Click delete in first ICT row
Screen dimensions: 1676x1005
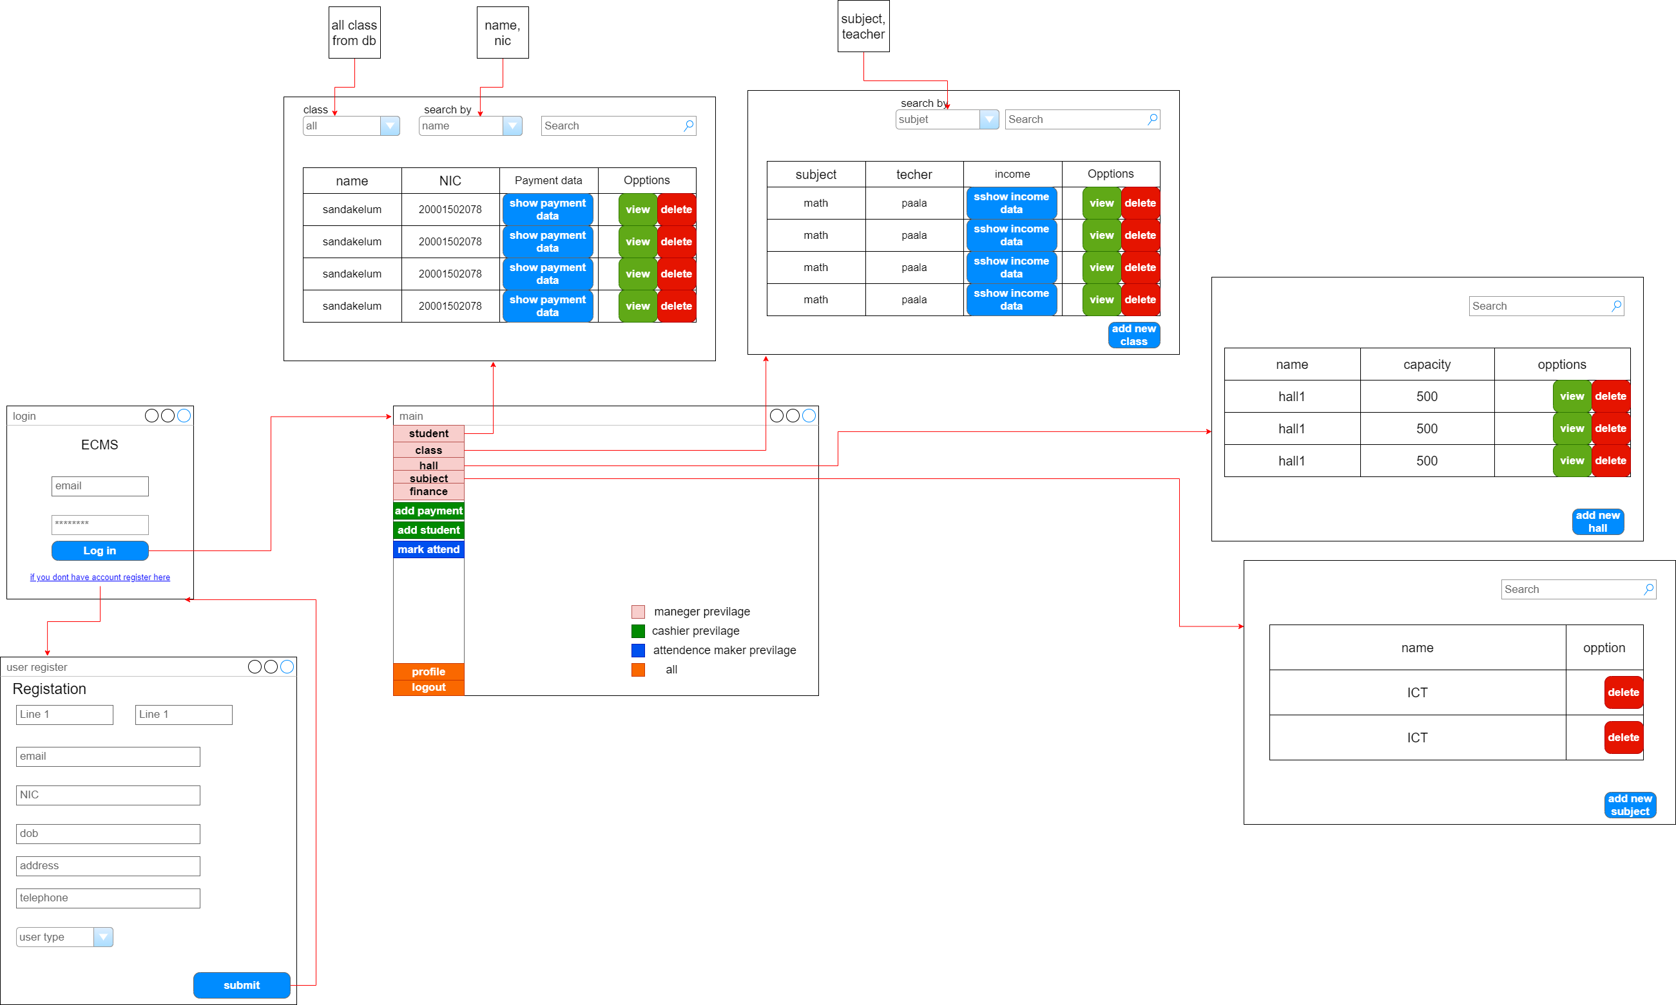(x=1623, y=692)
